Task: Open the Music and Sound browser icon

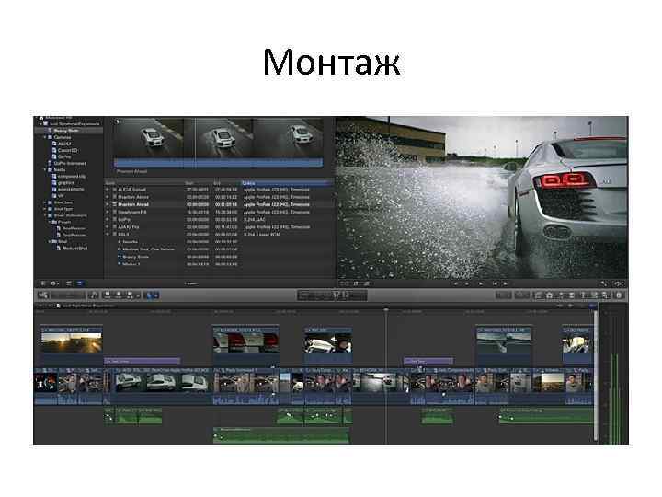Action: click(561, 295)
